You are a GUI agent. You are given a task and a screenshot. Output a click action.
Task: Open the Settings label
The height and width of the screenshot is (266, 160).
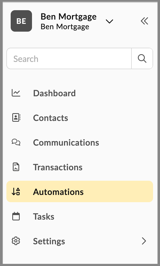[x=49, y=241]
